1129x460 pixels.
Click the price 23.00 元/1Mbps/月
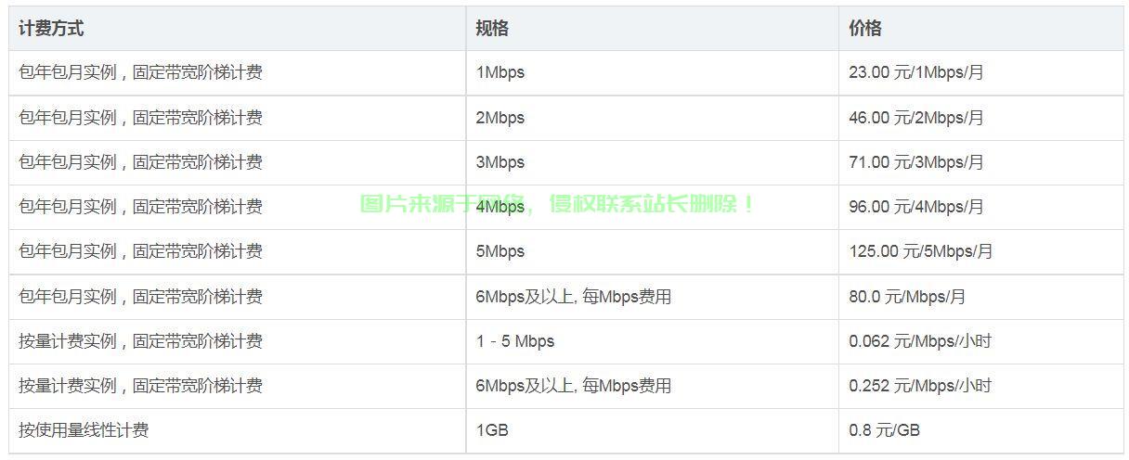coord(916,72)
